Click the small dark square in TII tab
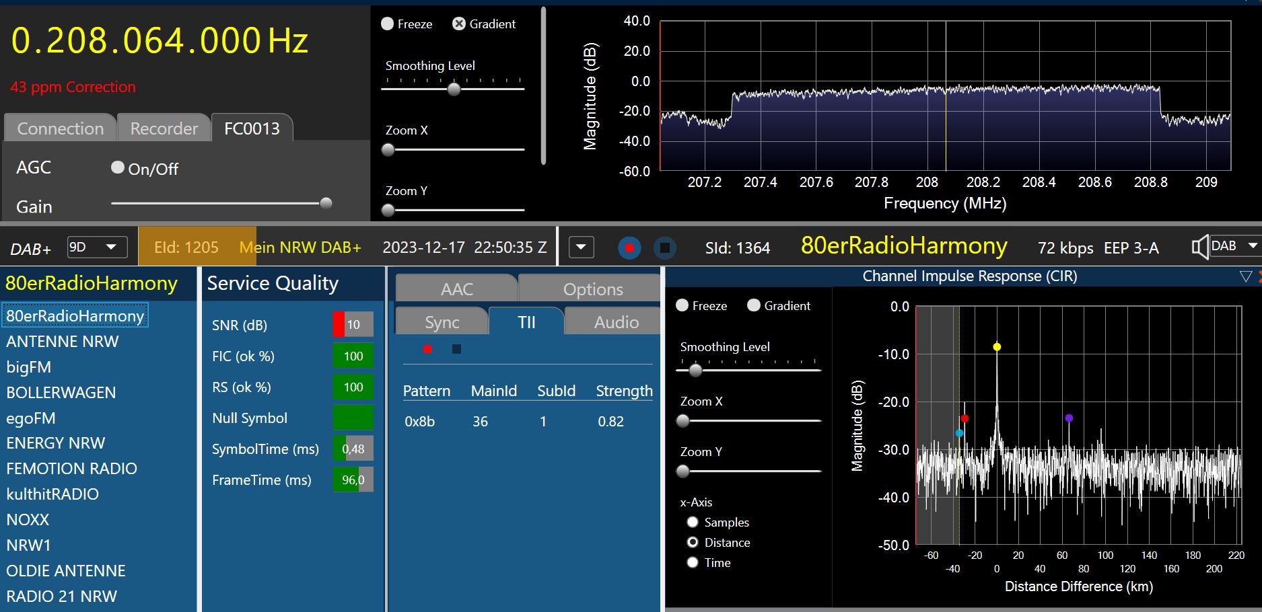The width and height of the screenshot is (1262, 612). (456, 349)
